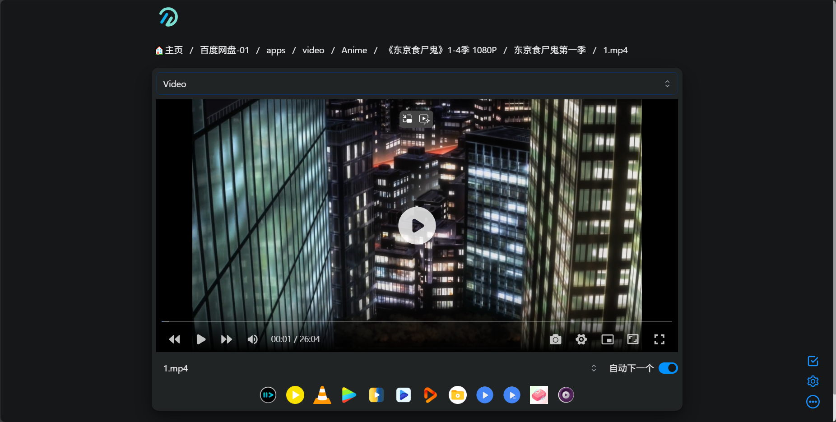Open video with IINA player icon

click(268, 395)
